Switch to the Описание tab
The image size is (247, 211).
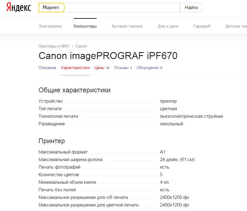(47, 68)
